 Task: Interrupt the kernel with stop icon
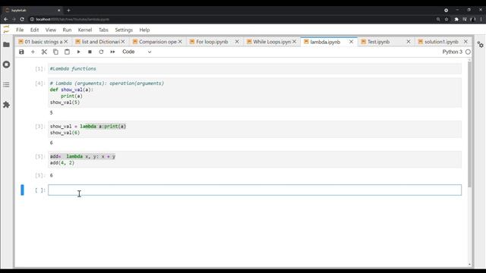point(90,52)
